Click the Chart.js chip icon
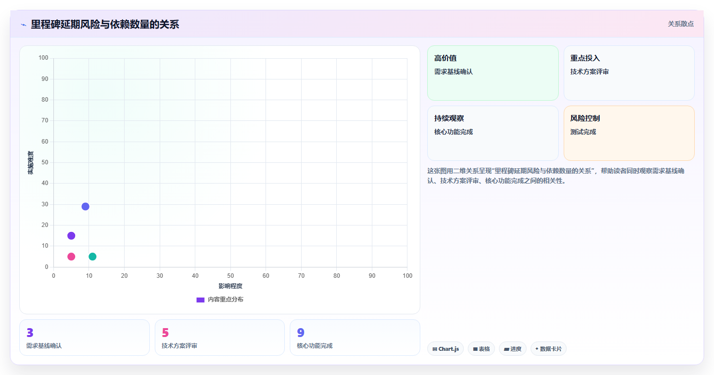Image resolution: width=714 pixels, height=375 pixels. coord(435,349)
